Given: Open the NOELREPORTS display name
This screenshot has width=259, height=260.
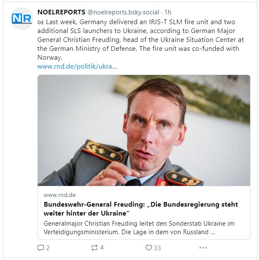Looking at the screenshot, I should [61, 12].
